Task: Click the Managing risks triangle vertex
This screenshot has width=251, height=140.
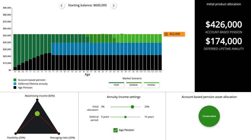Action: click(x=59, y=133)
